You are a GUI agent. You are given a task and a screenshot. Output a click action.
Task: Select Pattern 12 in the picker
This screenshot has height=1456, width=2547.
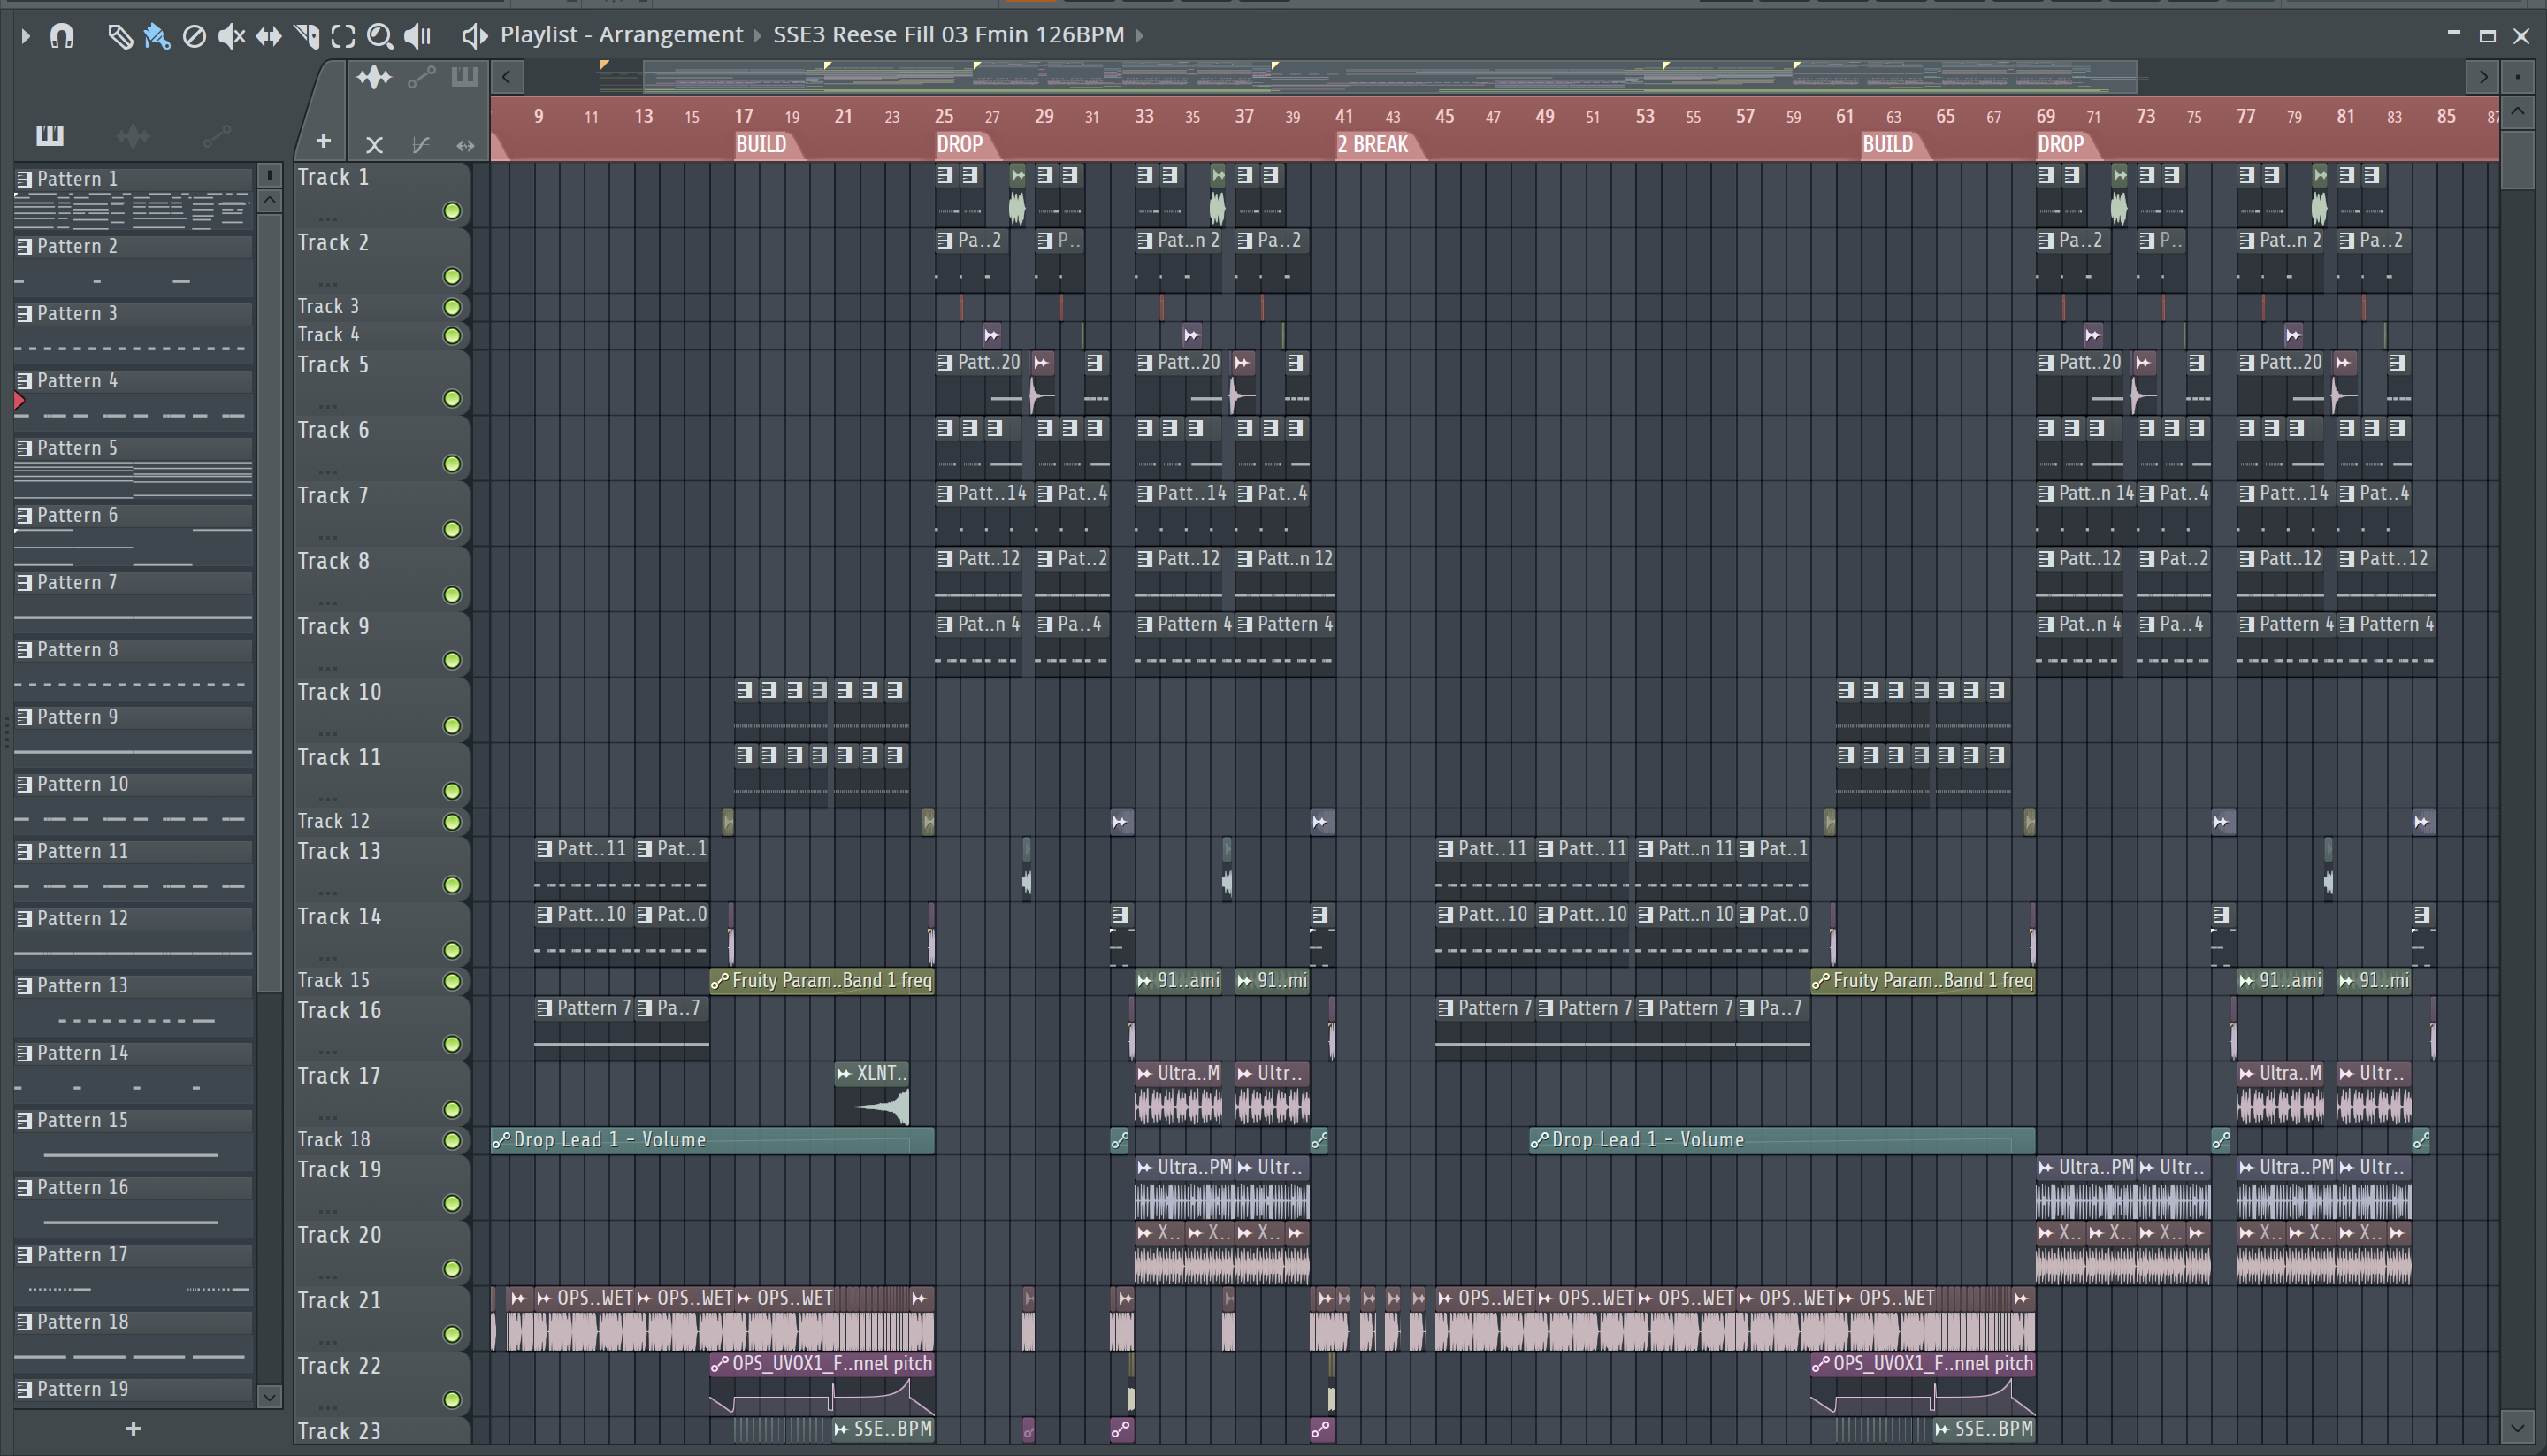(x=133, y=918)
